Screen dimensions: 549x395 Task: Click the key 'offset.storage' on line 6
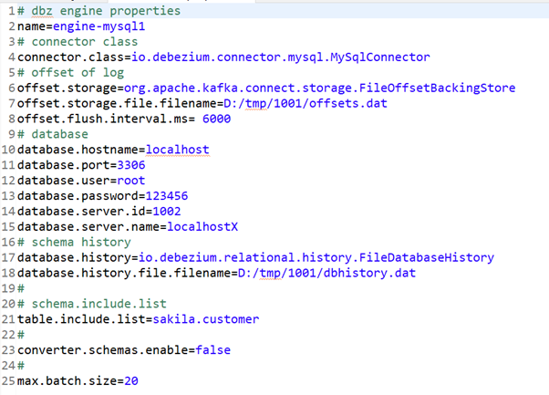[x=67, y=88]
